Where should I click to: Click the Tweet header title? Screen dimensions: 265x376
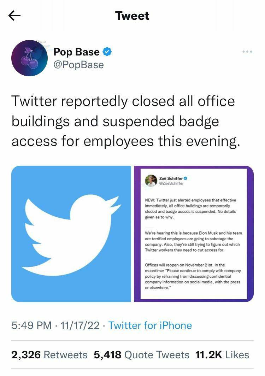(x=132, y=16)
